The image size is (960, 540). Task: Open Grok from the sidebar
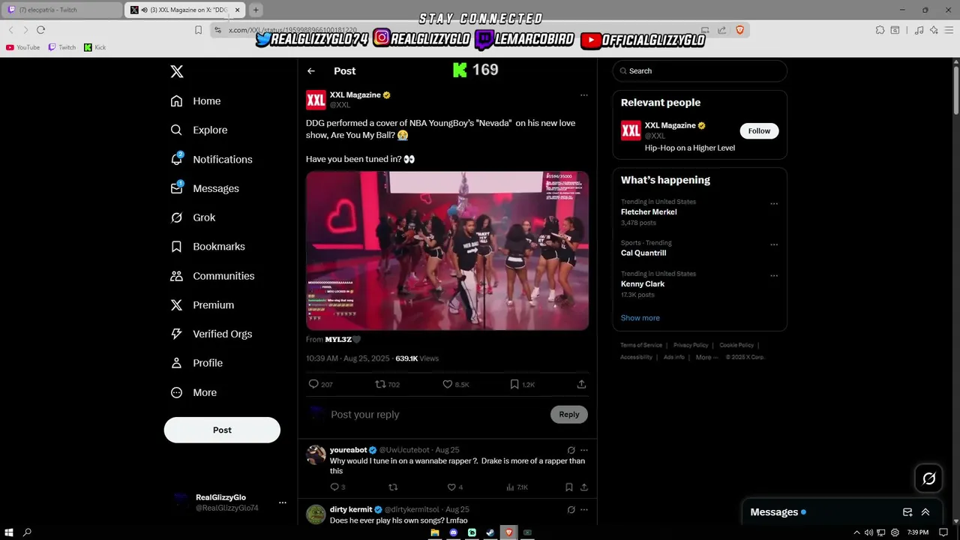click(x=193, y=217)
